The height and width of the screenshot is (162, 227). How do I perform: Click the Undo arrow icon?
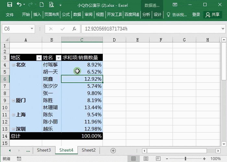(x=19, y=5)
